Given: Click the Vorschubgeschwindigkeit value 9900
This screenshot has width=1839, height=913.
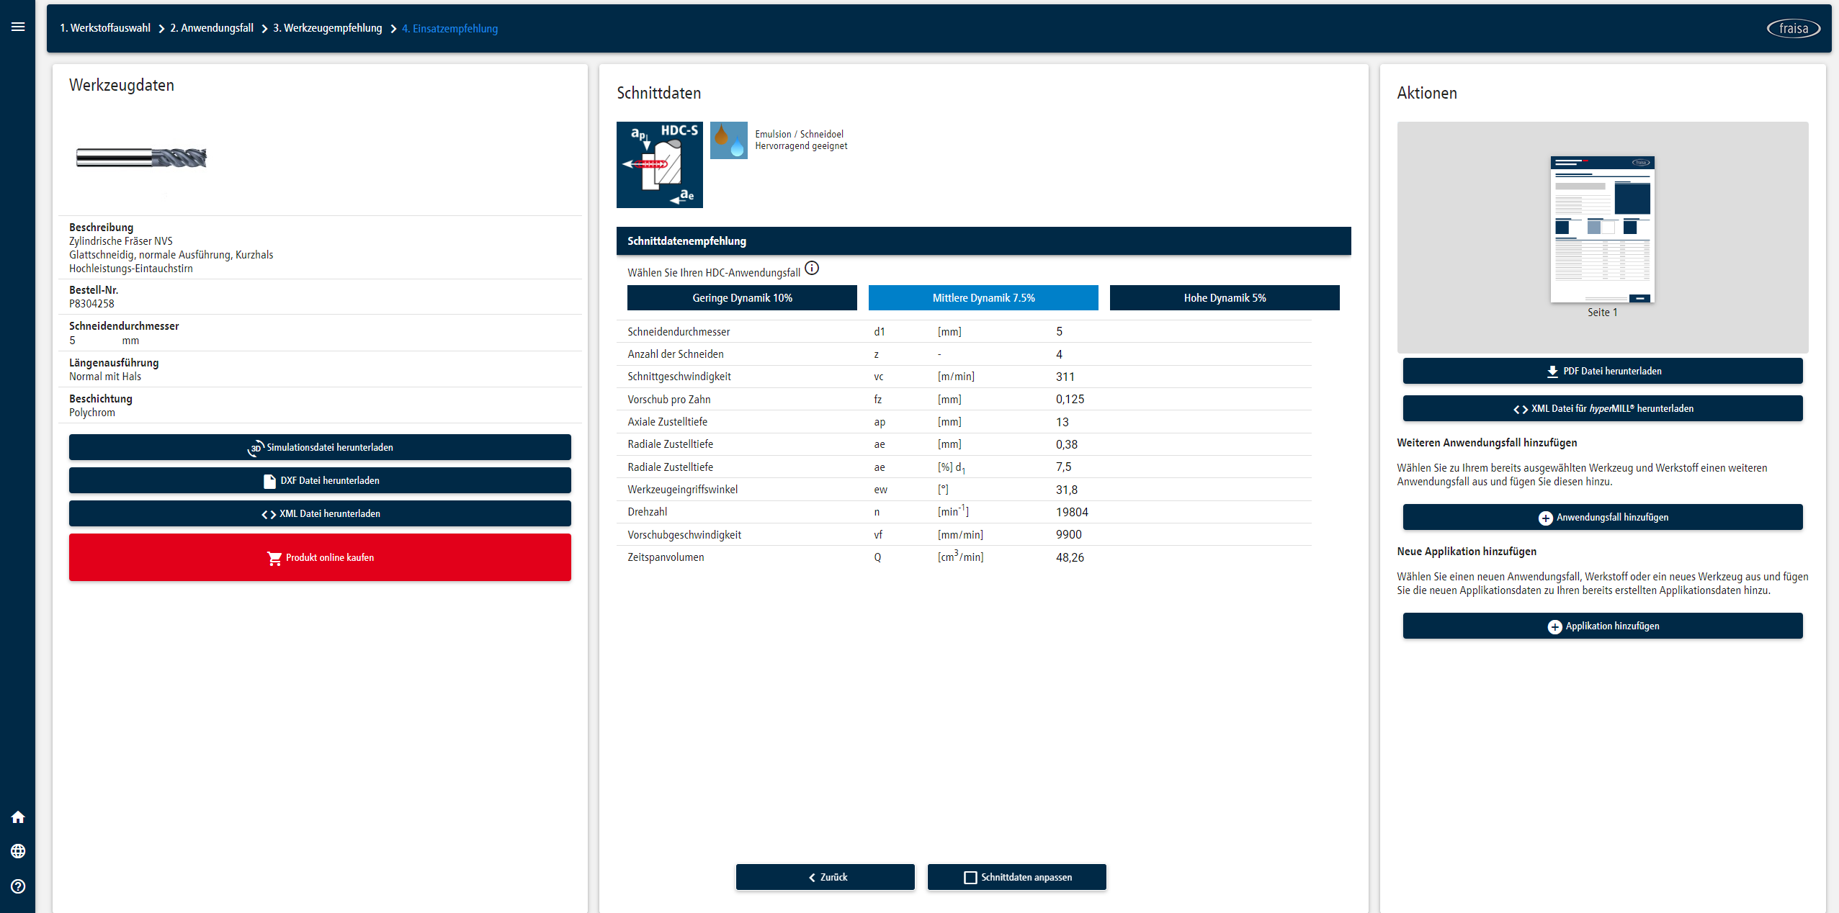Looking at the screenshot, I should (1069, 534).
